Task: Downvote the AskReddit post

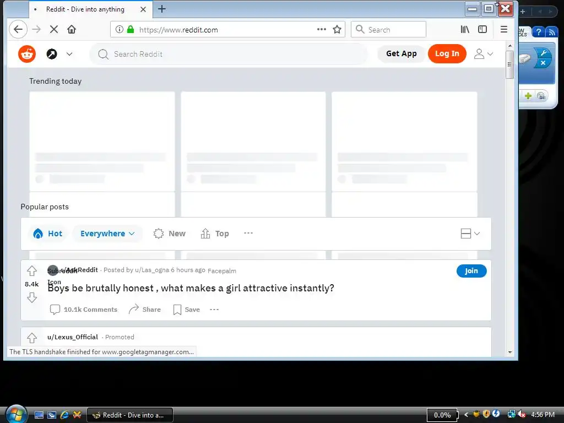Action: 32,297
